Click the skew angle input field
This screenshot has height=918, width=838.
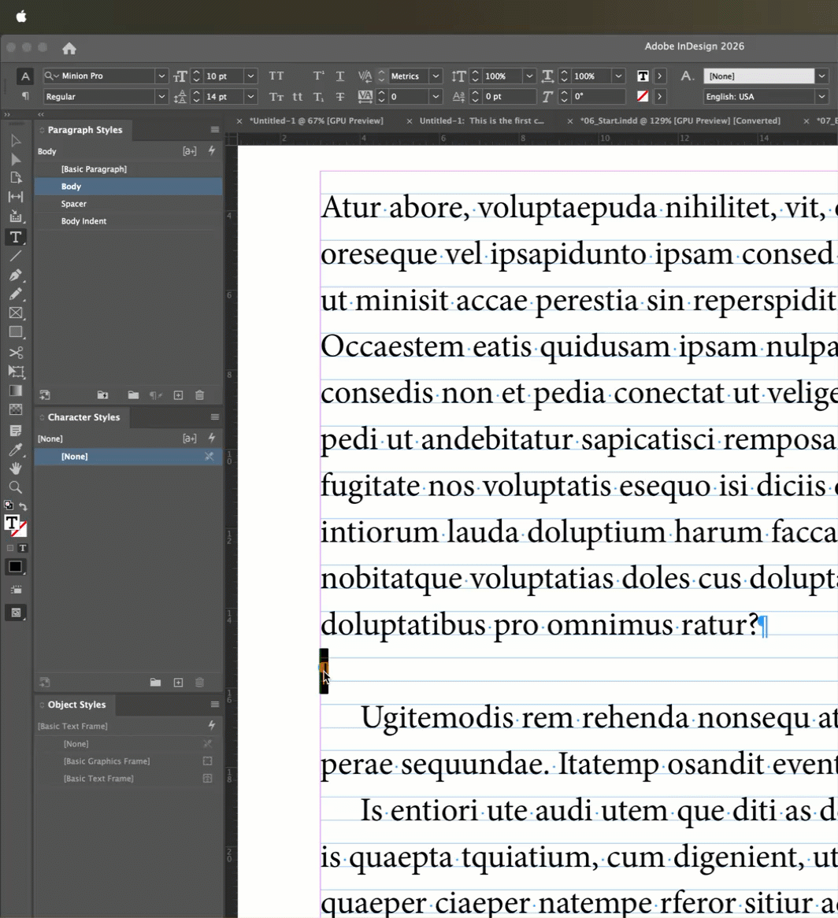pyautogui.click(x=599, y=97)
